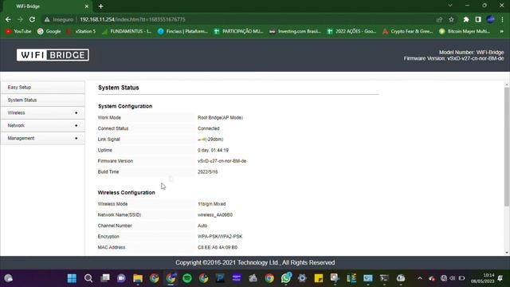Launch File Explorer from the taskbar

click(x=138, y=278)
